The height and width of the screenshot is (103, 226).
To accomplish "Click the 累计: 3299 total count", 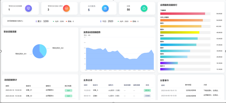I will click(43, 22).
